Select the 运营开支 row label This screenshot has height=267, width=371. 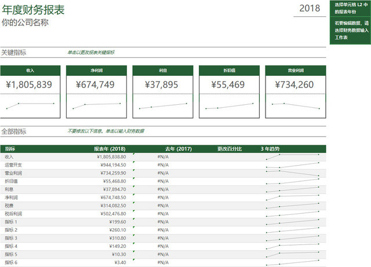pyautogui.click(x=13, y=165)
